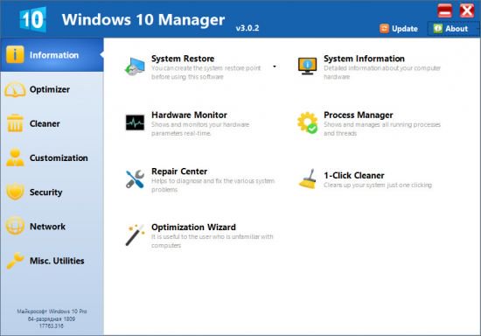Run 1-Click Cleaner from its title
The height and width of the screenshot is (336, 481).
pyautogui.click(x=354, y=175)
